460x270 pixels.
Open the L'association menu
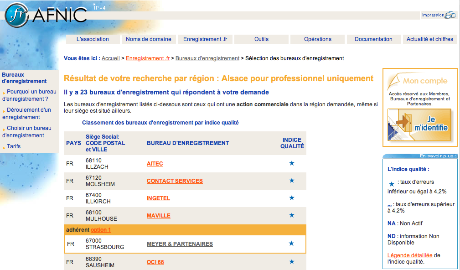coord(93,39)
